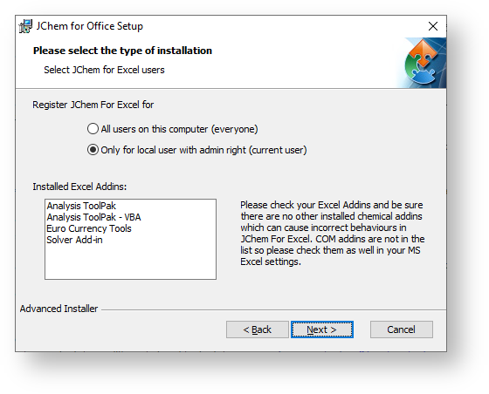The width and height of the screenshot is (489, 394).
Task: Select Analysis ToolPak in the addins list
Action: [81, 206]
